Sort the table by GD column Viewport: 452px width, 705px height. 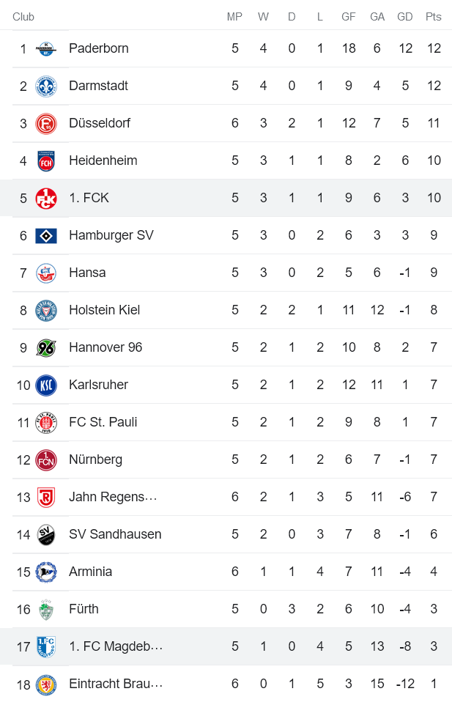(x=405, y=16)
